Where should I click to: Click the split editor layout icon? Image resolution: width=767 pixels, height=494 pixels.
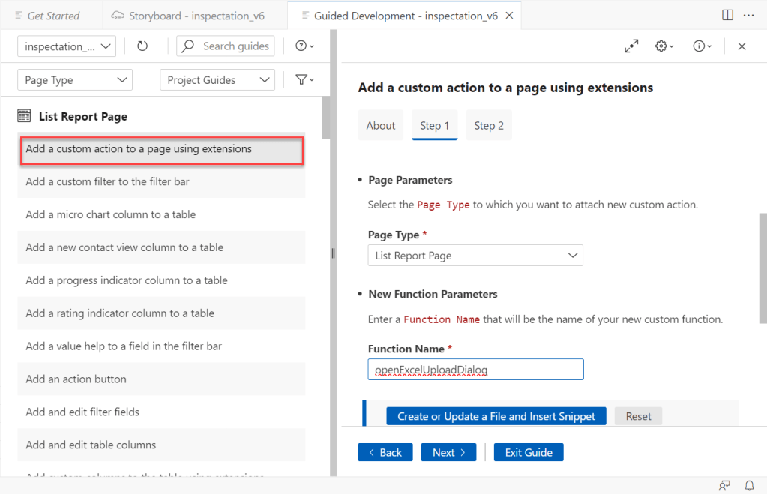tap(727, 15)
